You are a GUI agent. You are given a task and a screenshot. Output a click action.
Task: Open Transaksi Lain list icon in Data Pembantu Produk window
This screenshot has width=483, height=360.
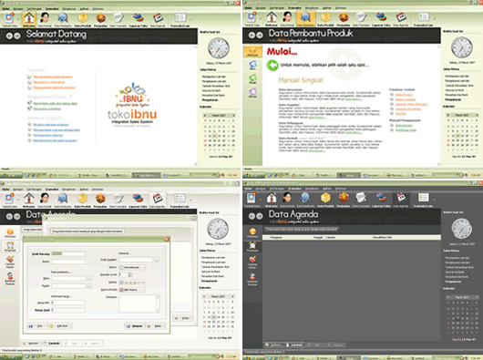(x=424, y=17)
